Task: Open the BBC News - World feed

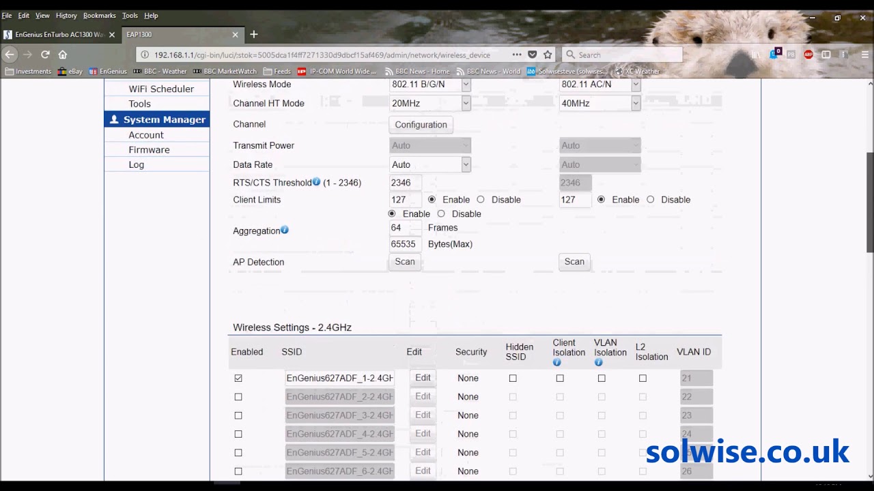Action: click(x=488, y=71)
